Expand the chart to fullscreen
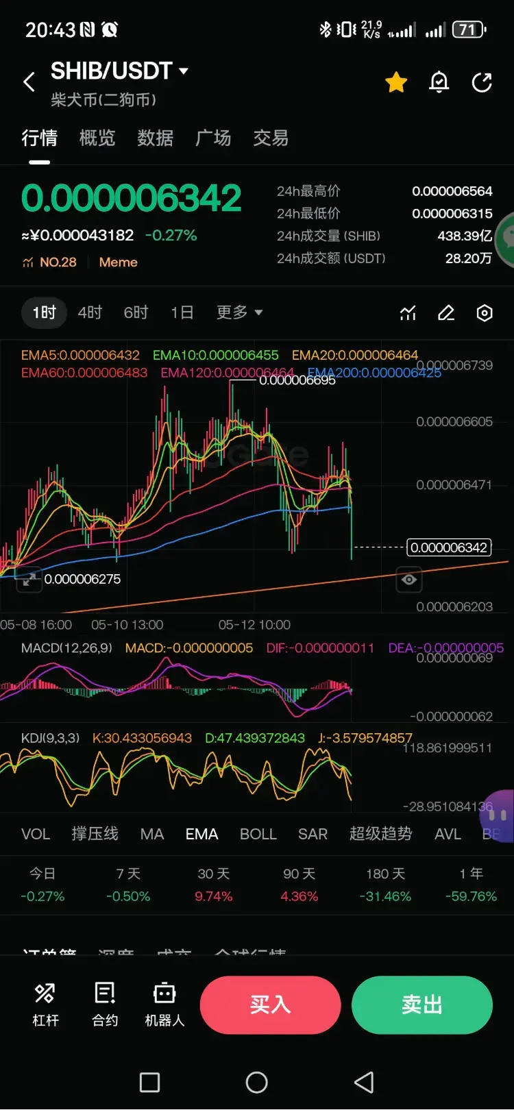Image resolution: width=514 pixels, height=1110 pixels. tap(29, 580)
